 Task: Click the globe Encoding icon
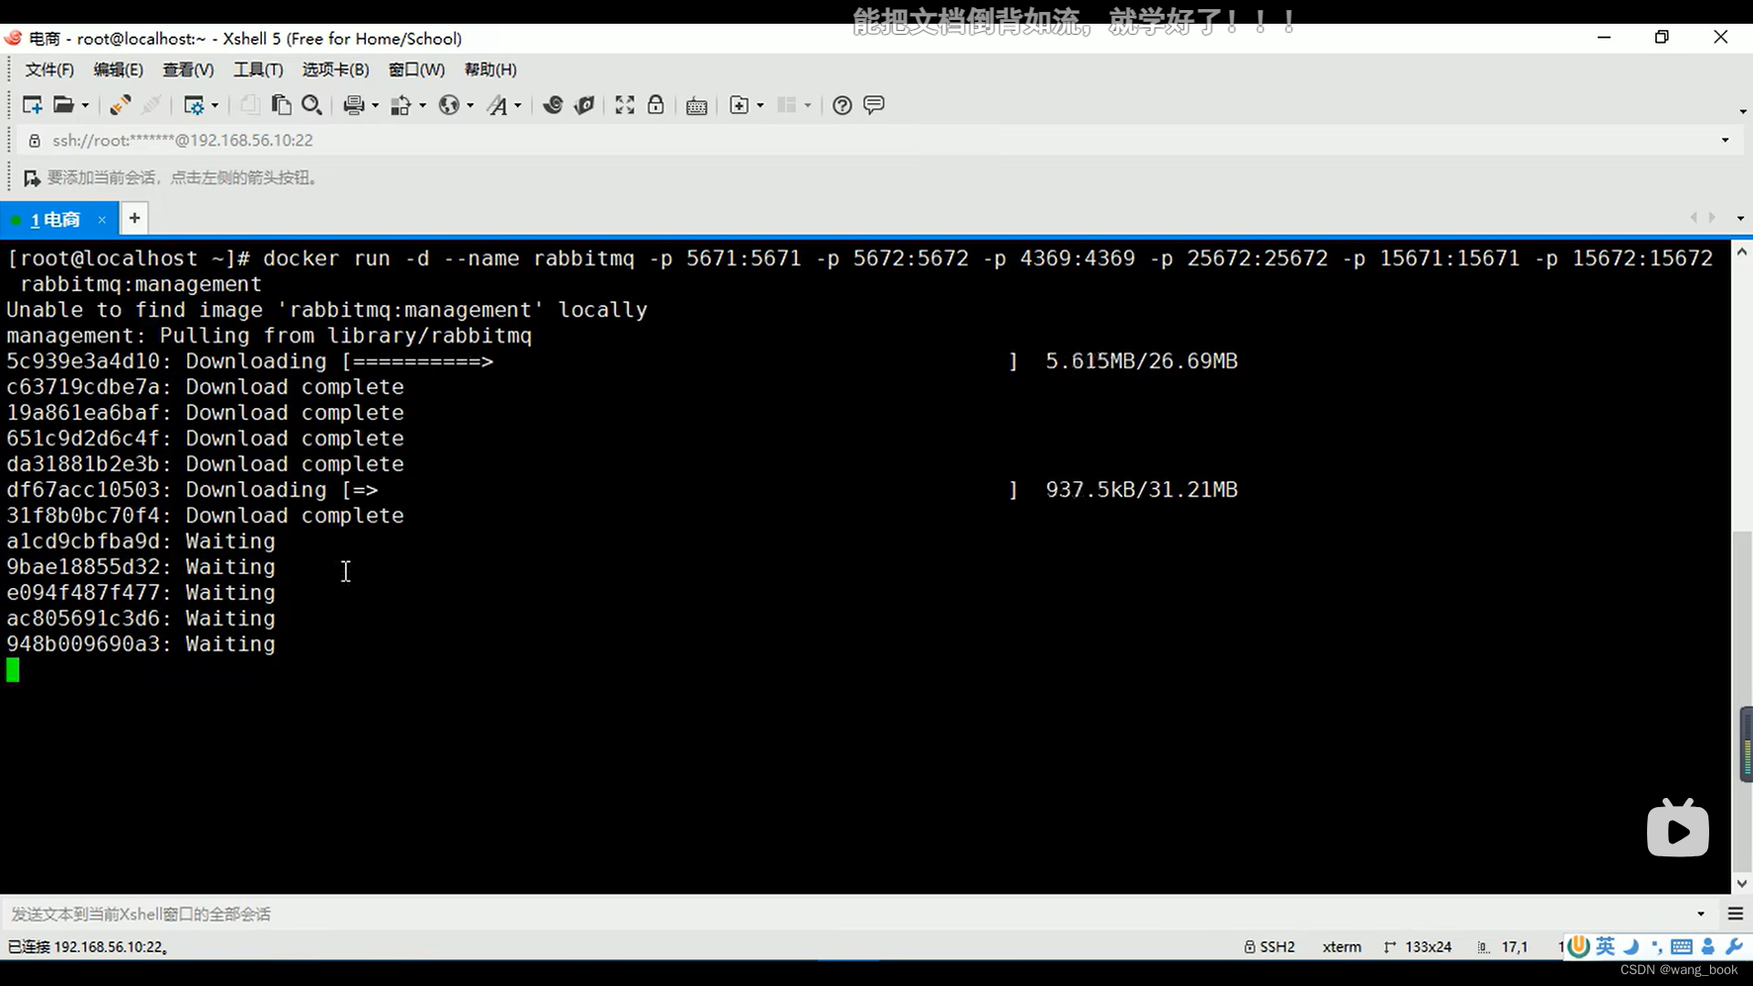[448, 106]
